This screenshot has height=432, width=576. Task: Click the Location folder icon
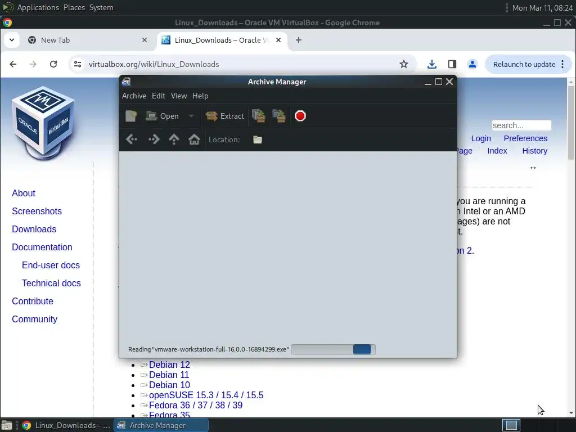click(258, 139)
